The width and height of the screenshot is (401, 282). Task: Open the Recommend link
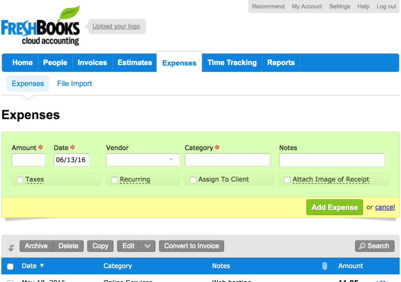click(268, 6)
